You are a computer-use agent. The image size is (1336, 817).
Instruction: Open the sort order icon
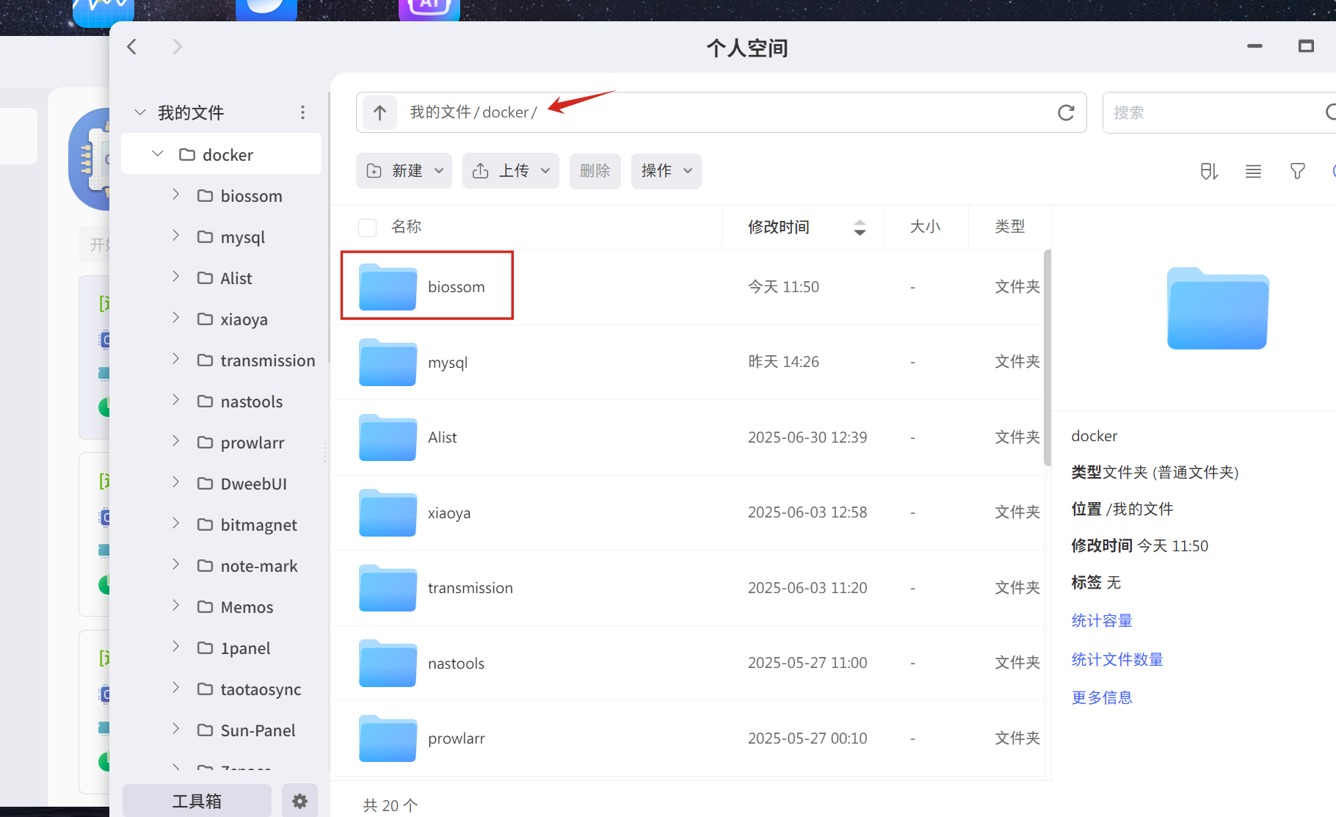(1209, 171)
